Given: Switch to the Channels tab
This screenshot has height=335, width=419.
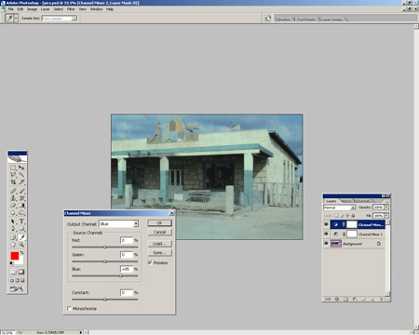Looking at the screenshot, I should pos(362,201).
